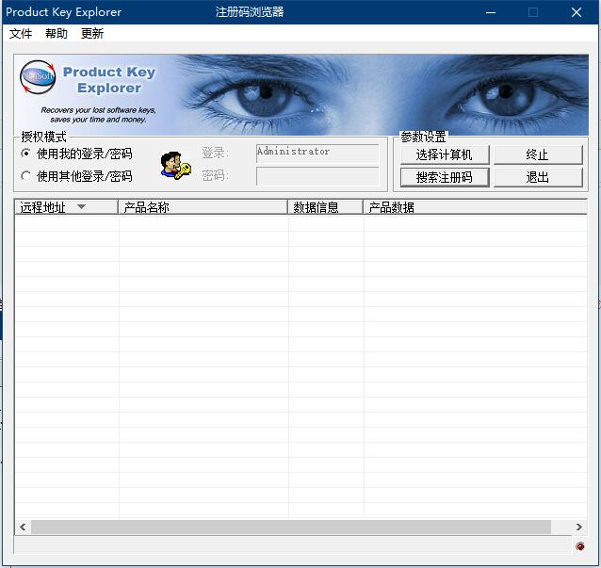The height and width of the screenshot is (568, 601).
Task: Click the horizontal scrollbar right arrow
Action: 578,527
